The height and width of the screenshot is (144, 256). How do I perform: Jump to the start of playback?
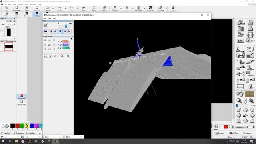46,31
